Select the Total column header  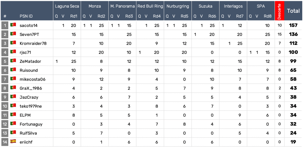293,11
